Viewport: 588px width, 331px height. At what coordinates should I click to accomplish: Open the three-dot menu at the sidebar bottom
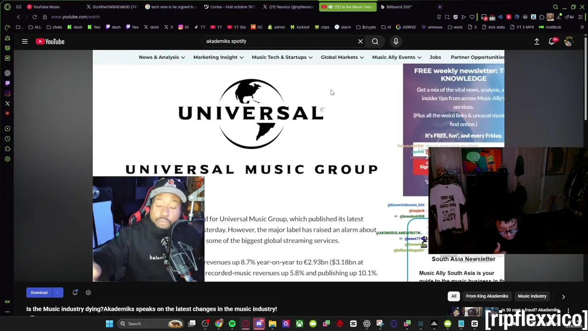7,312
